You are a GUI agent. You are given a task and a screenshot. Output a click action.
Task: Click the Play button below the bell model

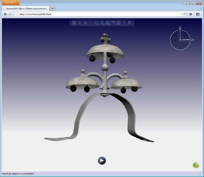(x=102, y=161)
